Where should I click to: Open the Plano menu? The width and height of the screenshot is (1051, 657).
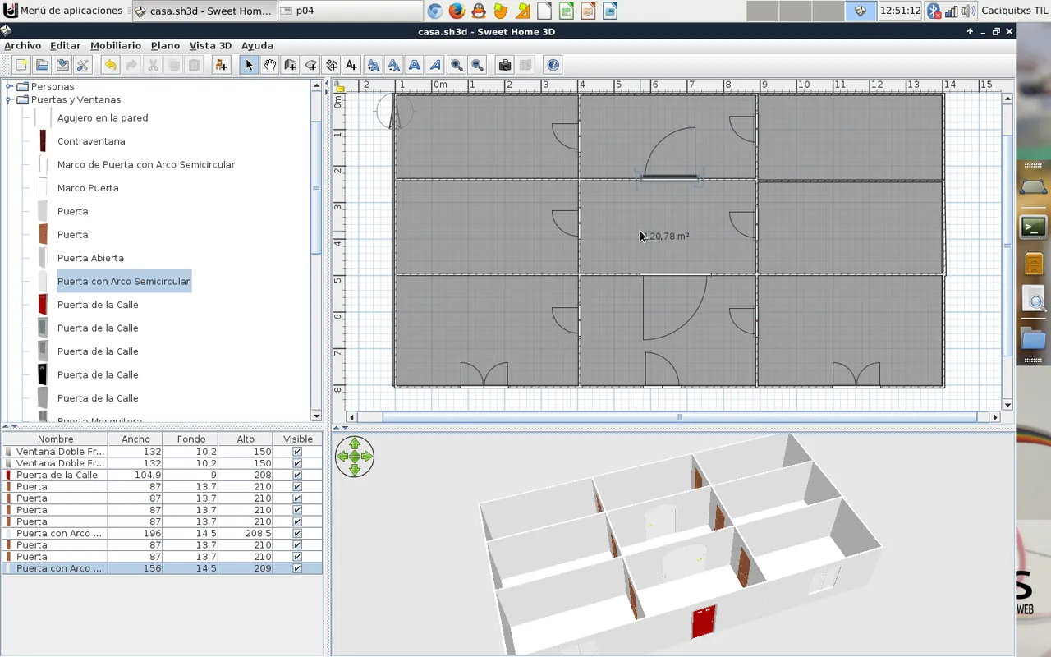tap(165, 45)
